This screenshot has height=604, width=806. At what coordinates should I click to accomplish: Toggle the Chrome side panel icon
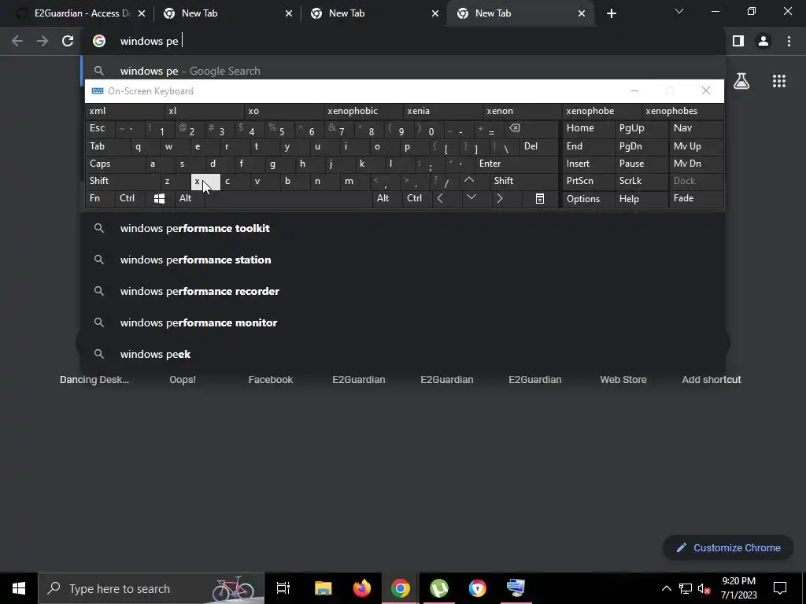pyautogui.click(x=738, y=41)
